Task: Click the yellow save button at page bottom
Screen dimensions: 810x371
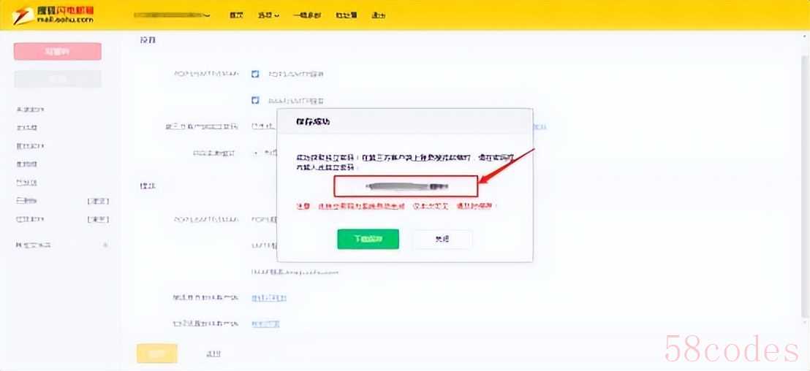Action: (x=156, y=353)
